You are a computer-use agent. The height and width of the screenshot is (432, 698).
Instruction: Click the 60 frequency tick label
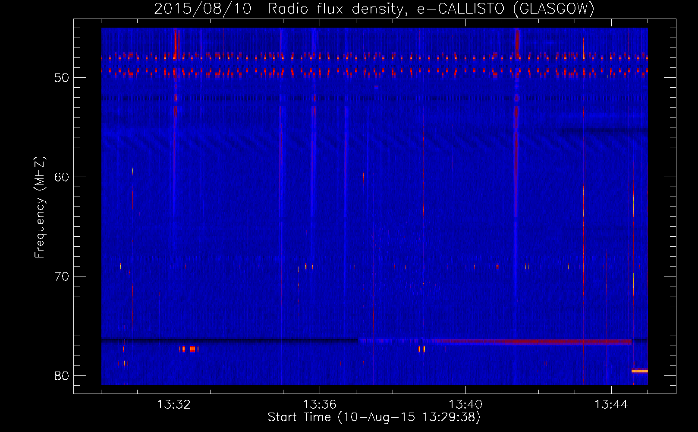click(62, 177)
